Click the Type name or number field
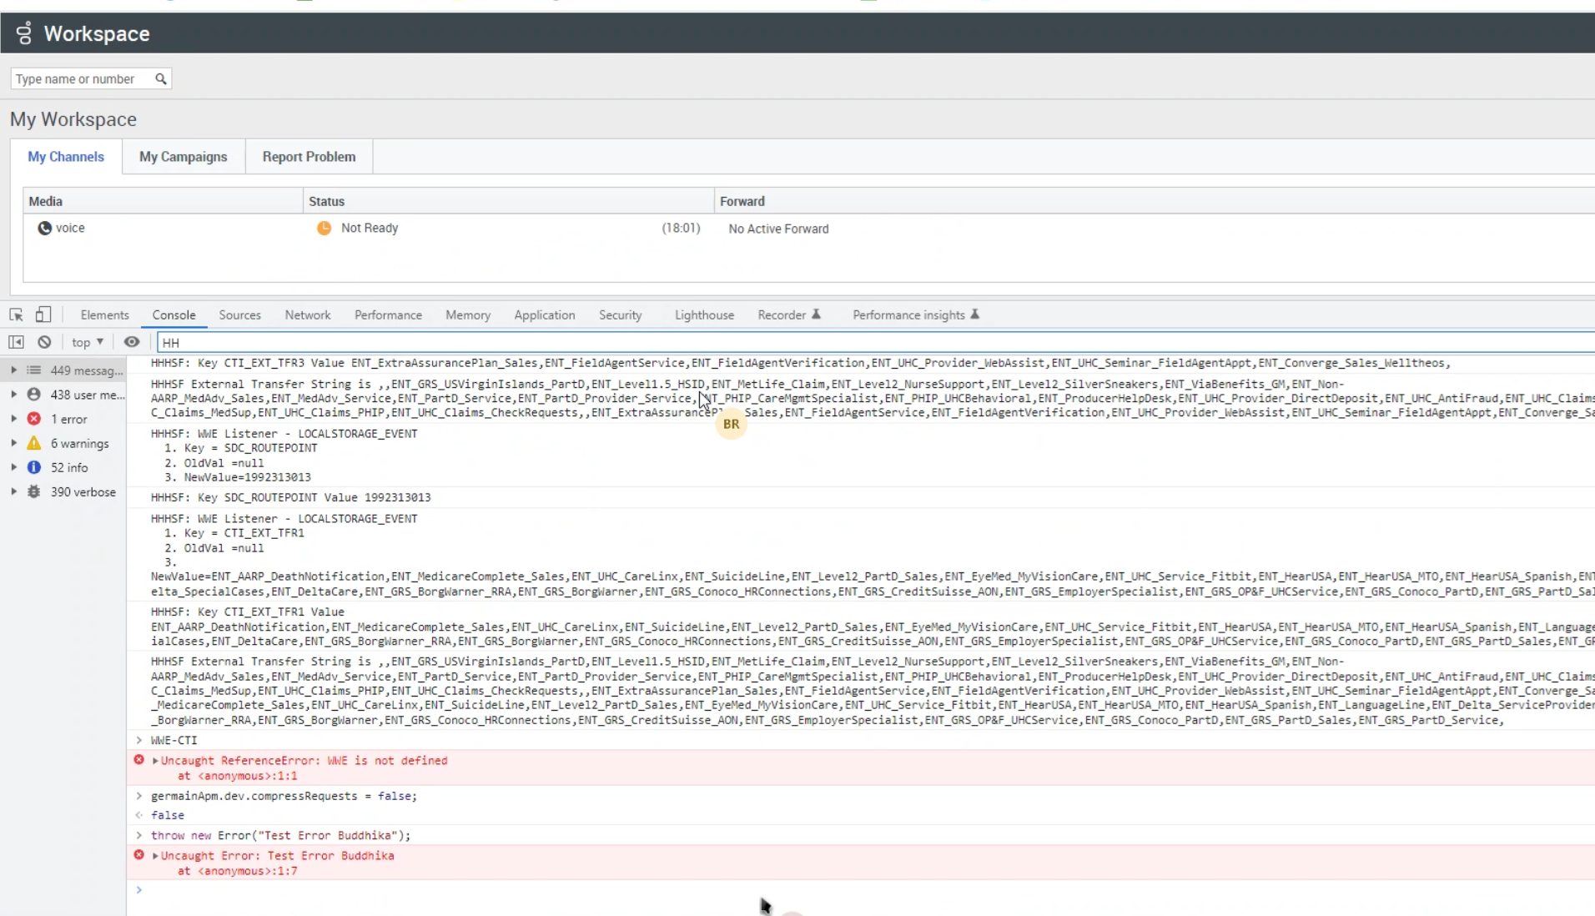This screenshot has height=916, width=1595. (82, 79)
